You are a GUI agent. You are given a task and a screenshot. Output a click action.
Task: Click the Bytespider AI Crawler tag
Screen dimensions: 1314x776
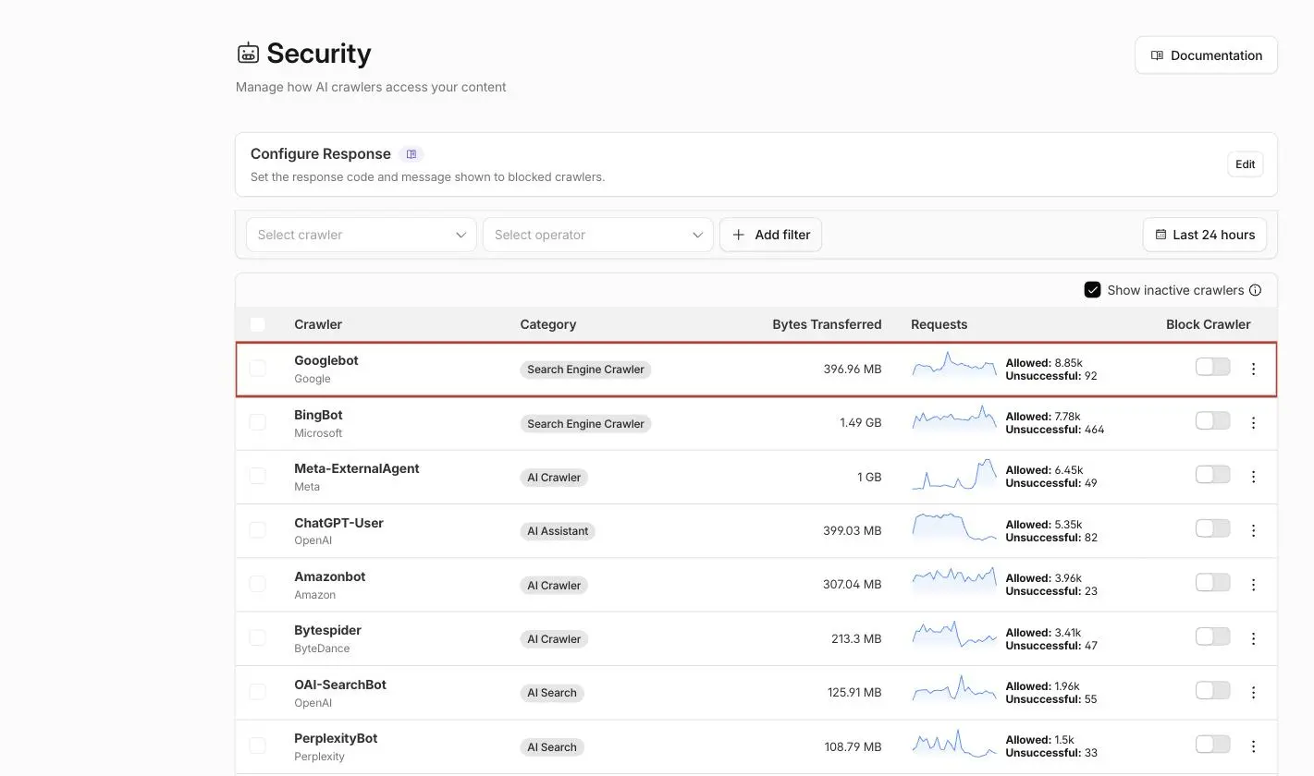tap(554, 639)
